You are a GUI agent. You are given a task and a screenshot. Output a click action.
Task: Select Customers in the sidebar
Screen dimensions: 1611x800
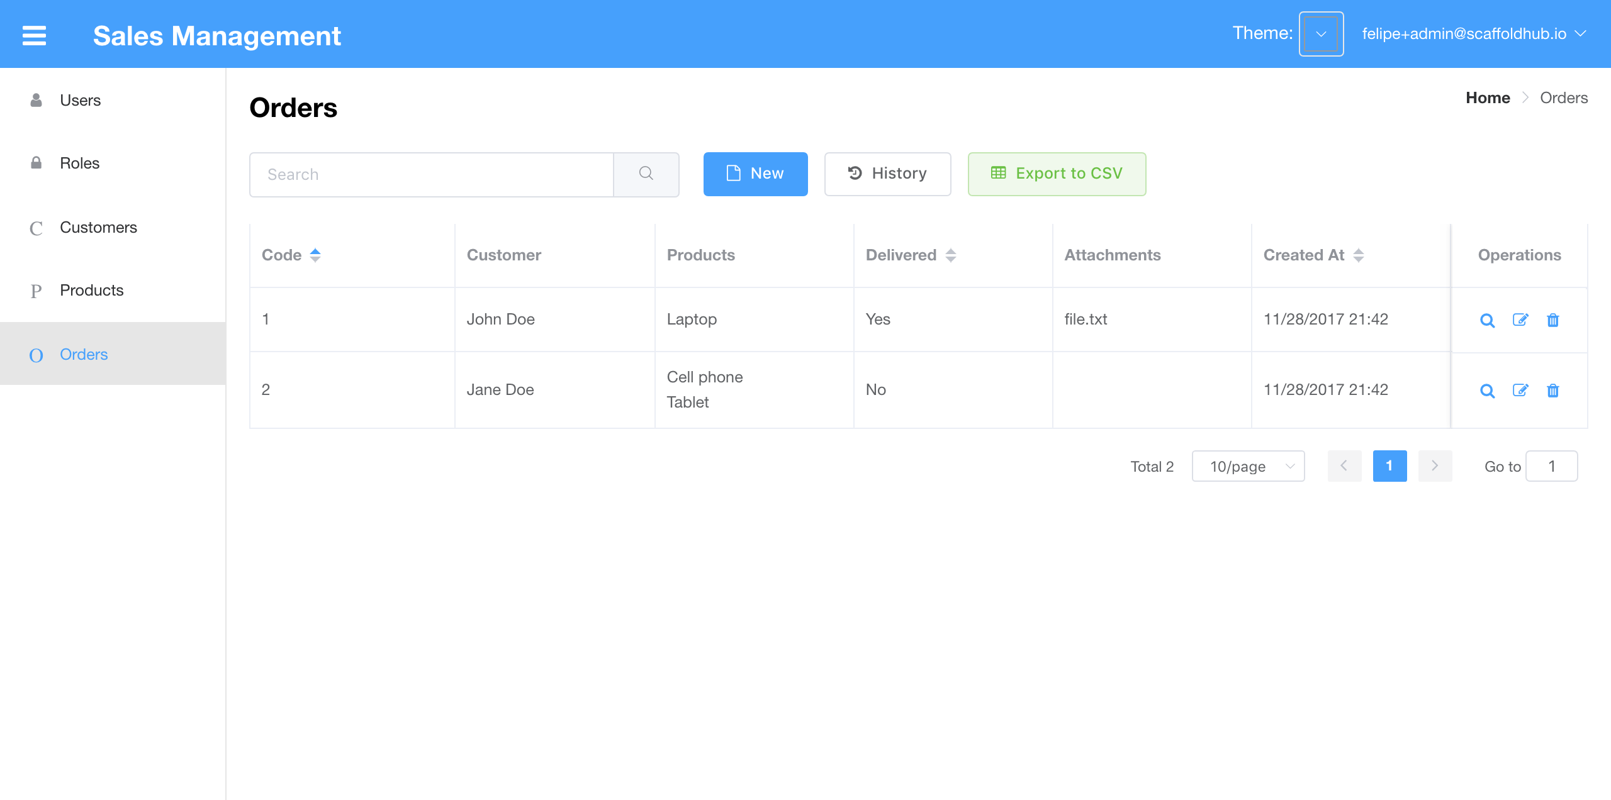click(x=98, y=227)
